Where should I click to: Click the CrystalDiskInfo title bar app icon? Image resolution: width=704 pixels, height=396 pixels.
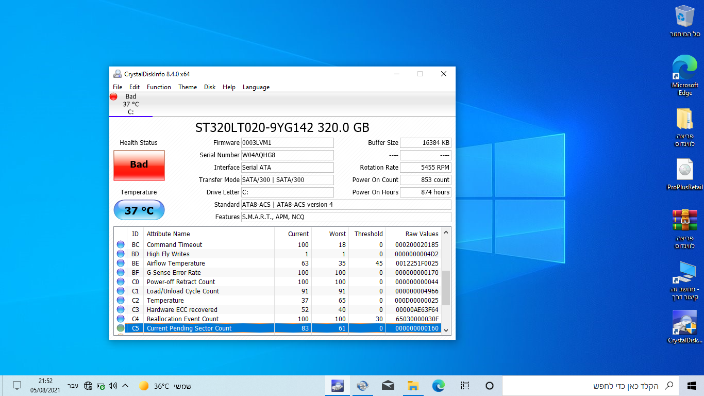pos(118,74)
